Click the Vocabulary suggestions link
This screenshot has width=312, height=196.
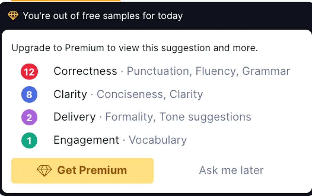coord(158,140)
